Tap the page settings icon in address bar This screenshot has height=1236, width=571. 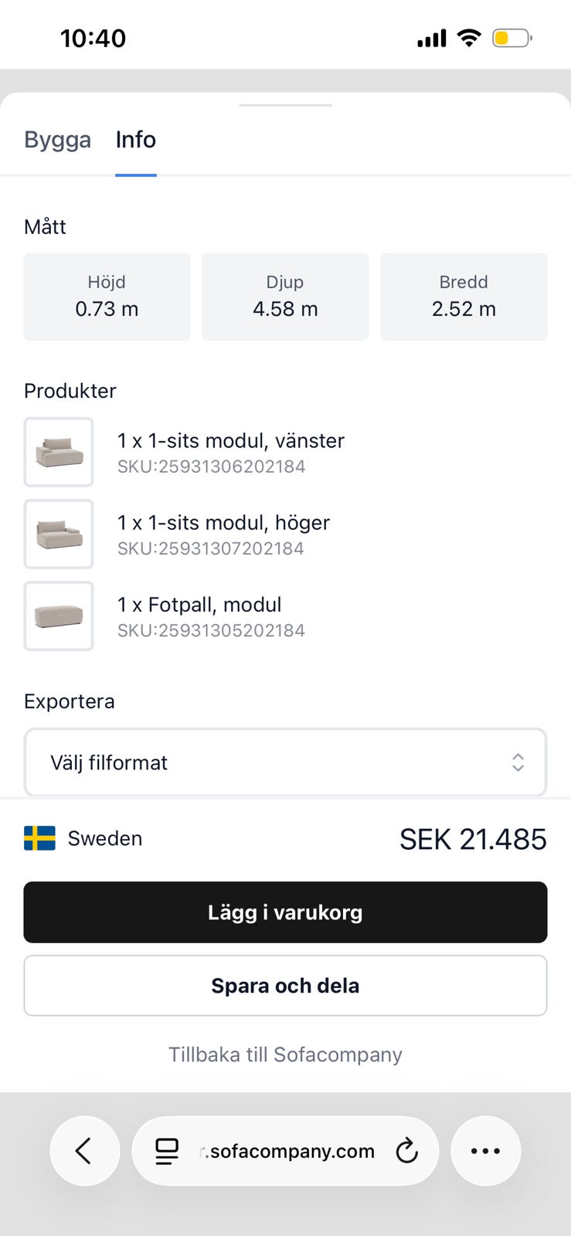point(167,1151)
